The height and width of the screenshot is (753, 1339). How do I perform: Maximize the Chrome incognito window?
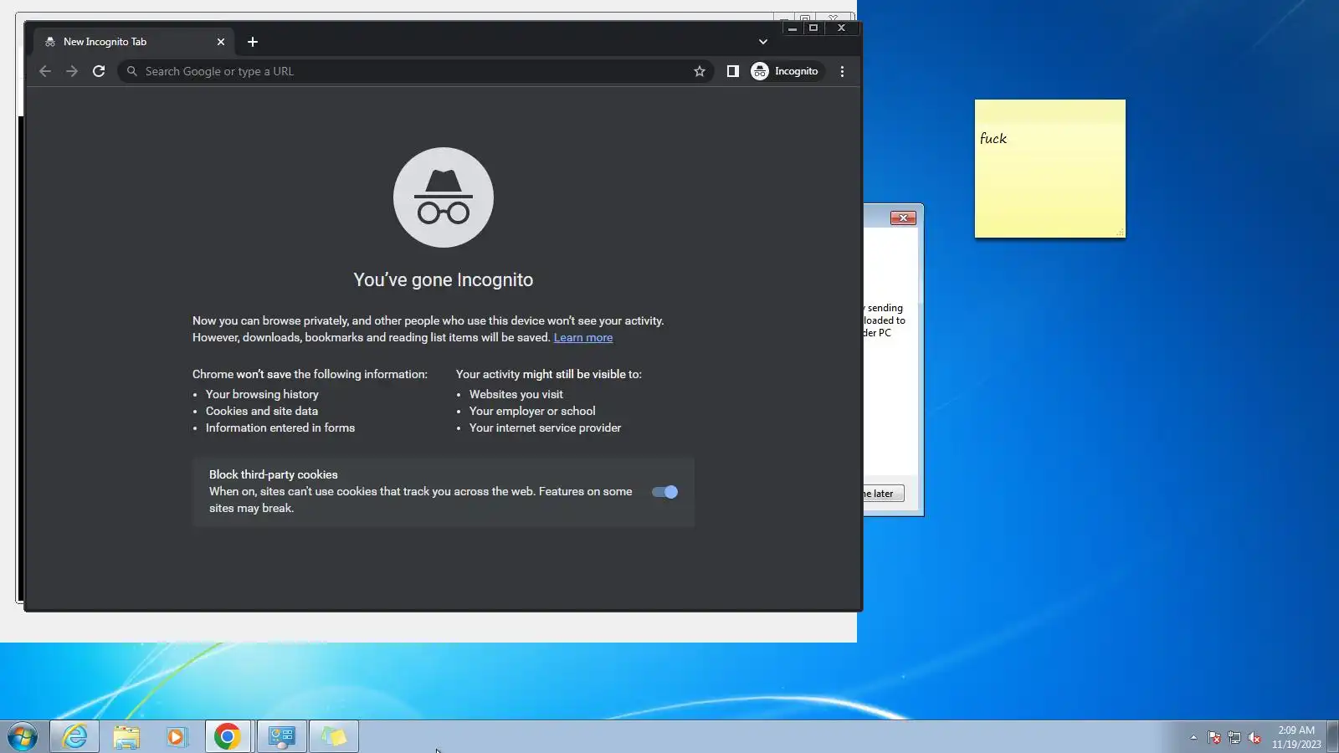[813, 28]
